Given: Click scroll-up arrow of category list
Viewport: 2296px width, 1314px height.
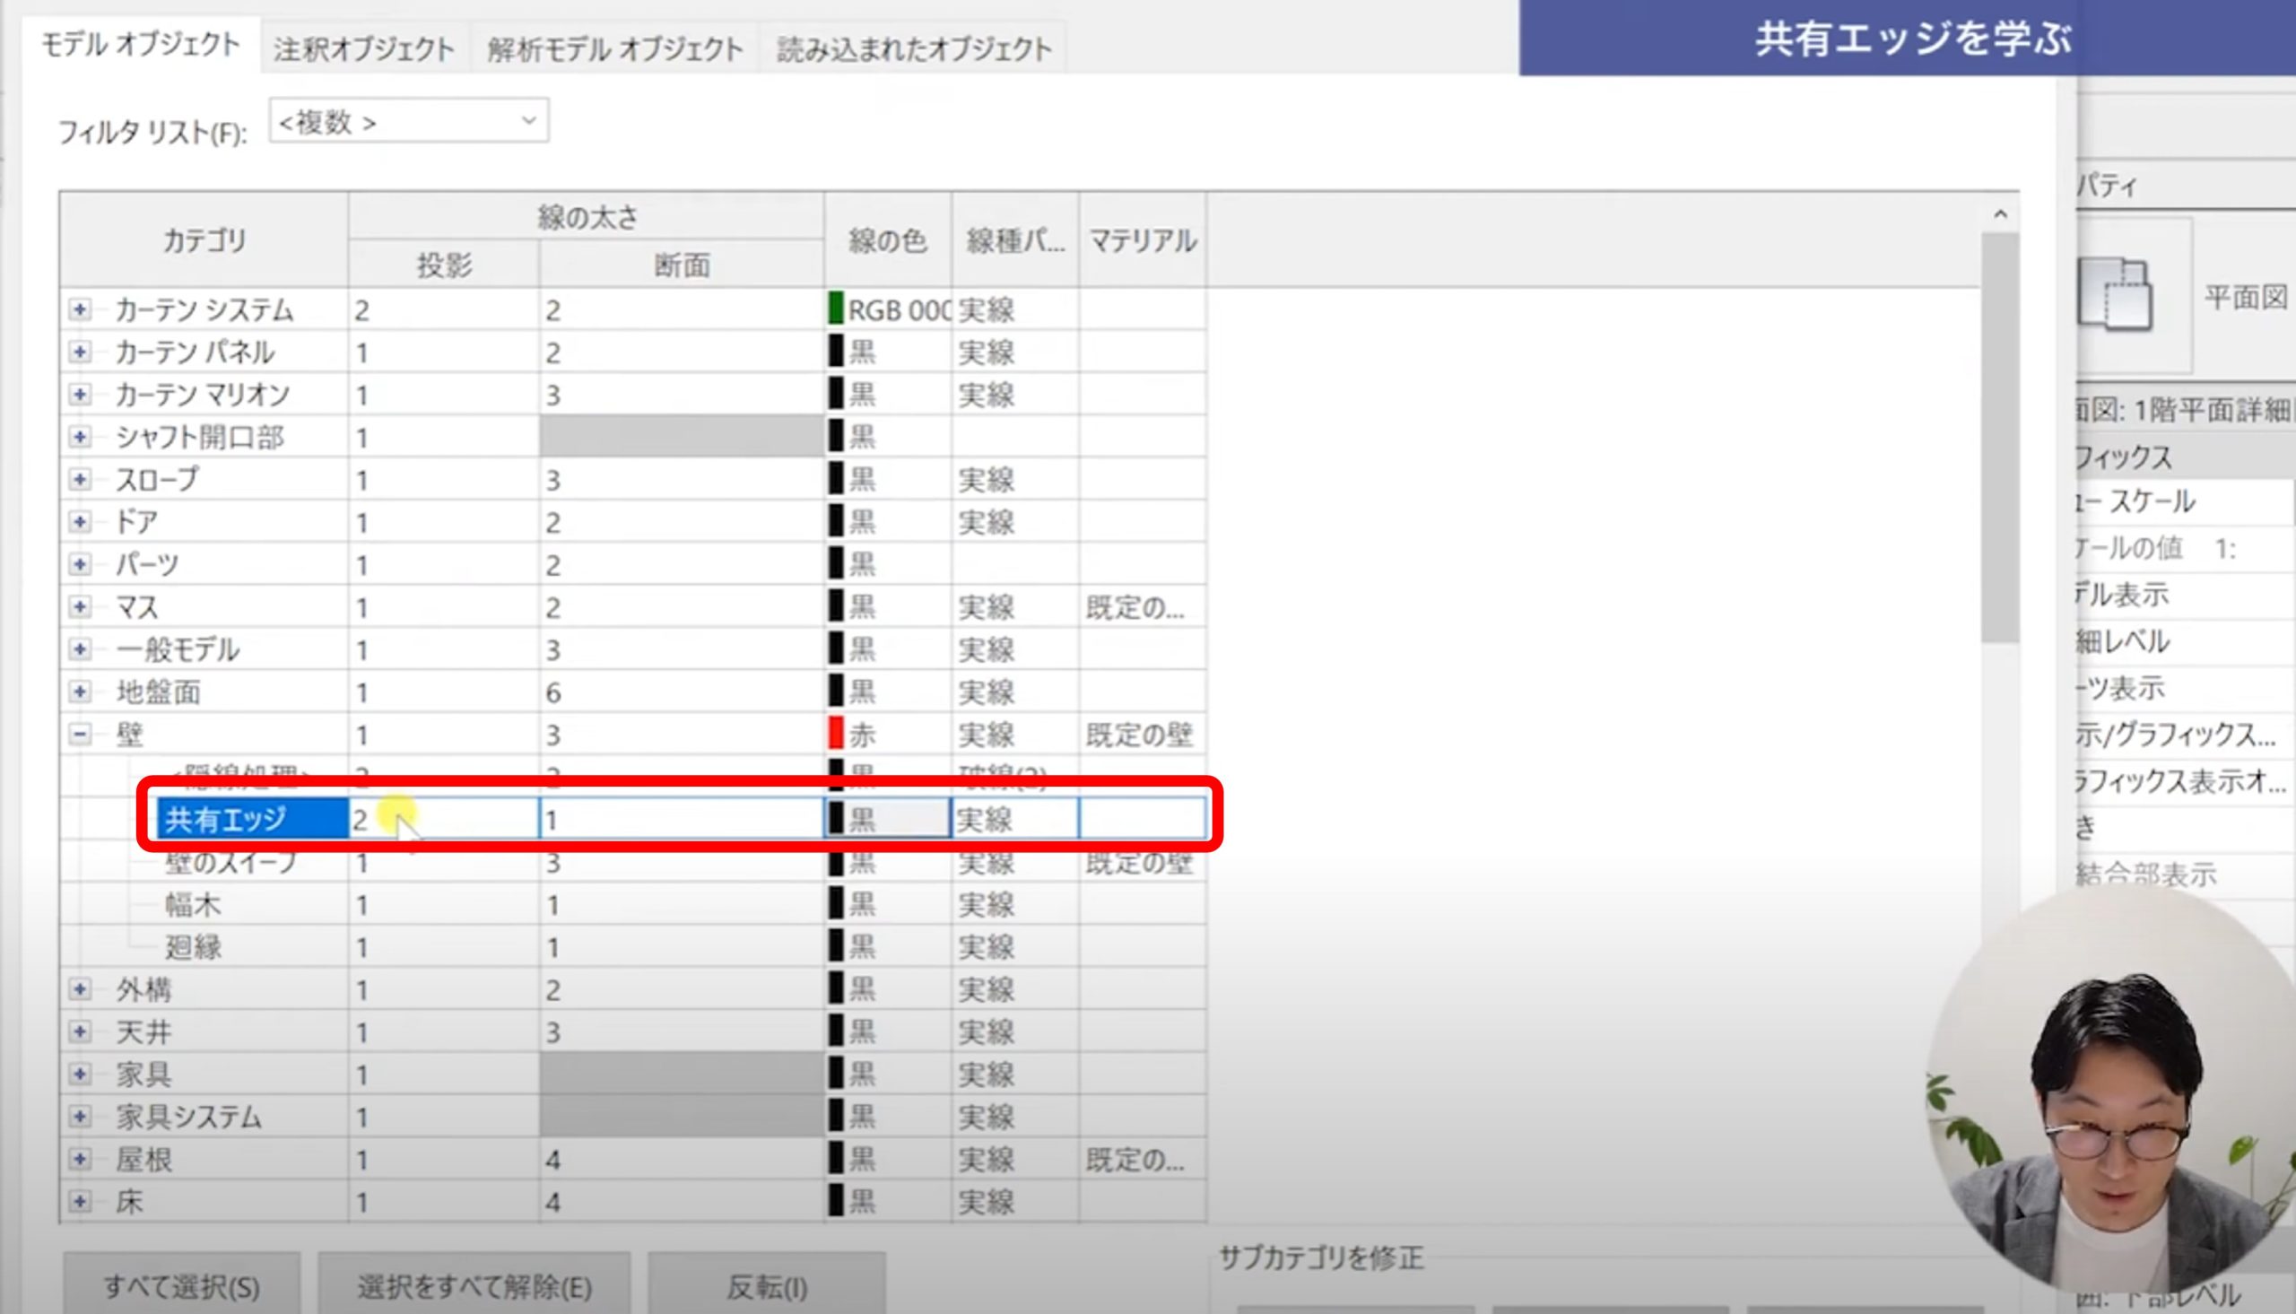Looking at the screenshot, I should coord(1999,214).
